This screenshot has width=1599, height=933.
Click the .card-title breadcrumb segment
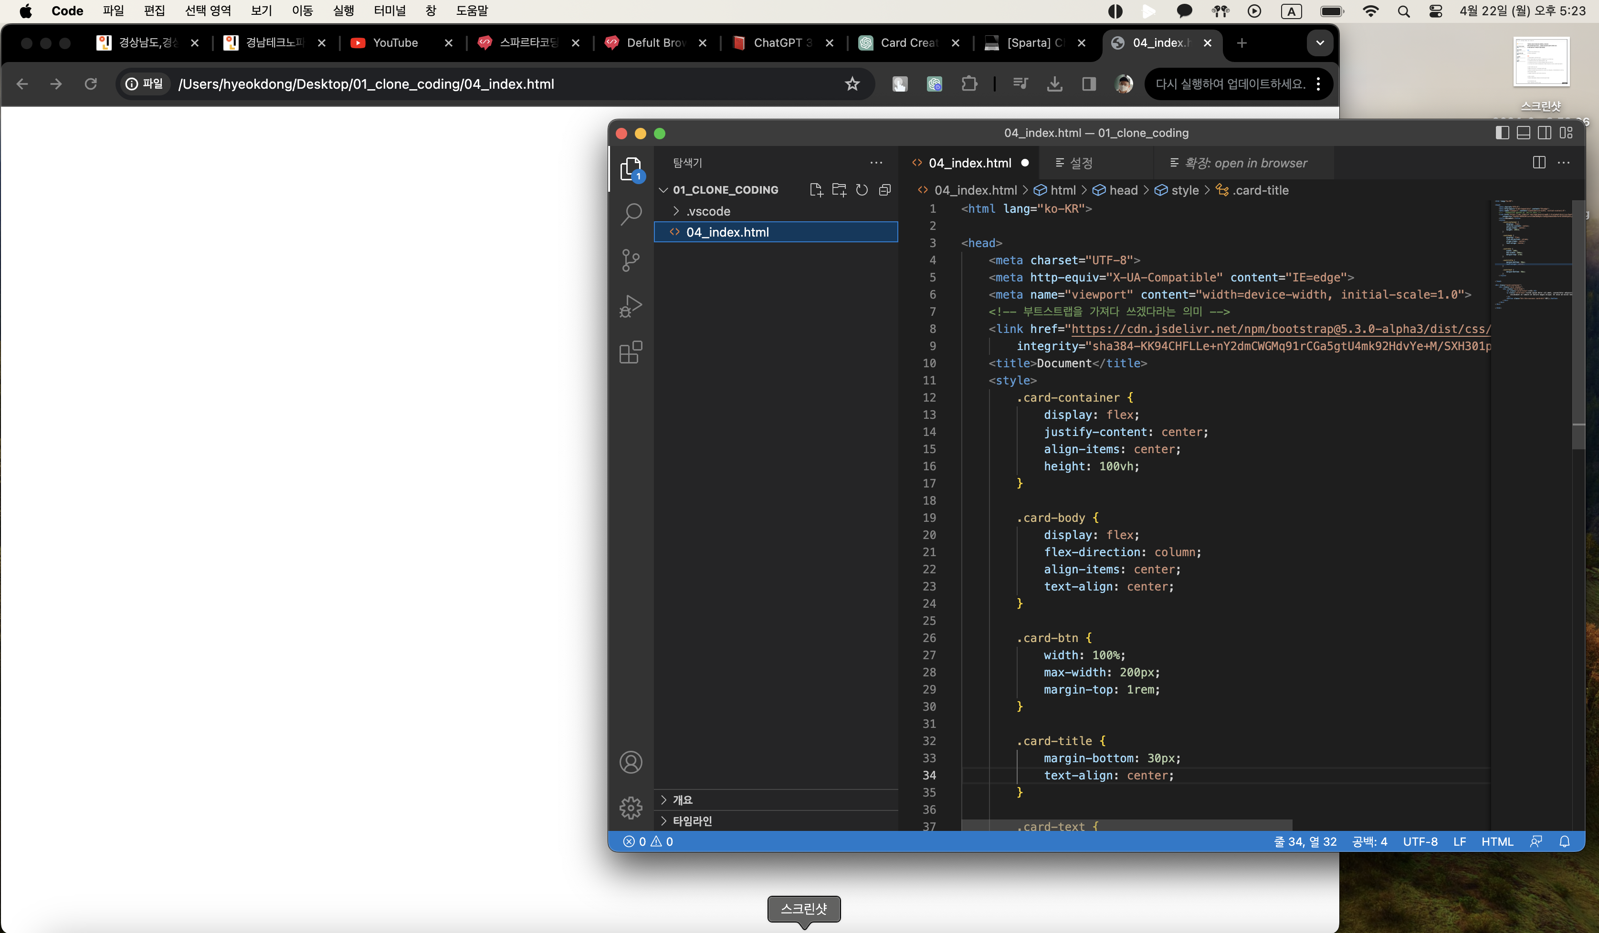tap(1252, 190)
